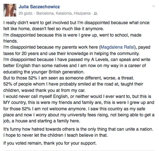Open Julia Szczechowicz's profile picture thumbnail
The height and width of the screenshot is (151, 159).
pos(10,10)
